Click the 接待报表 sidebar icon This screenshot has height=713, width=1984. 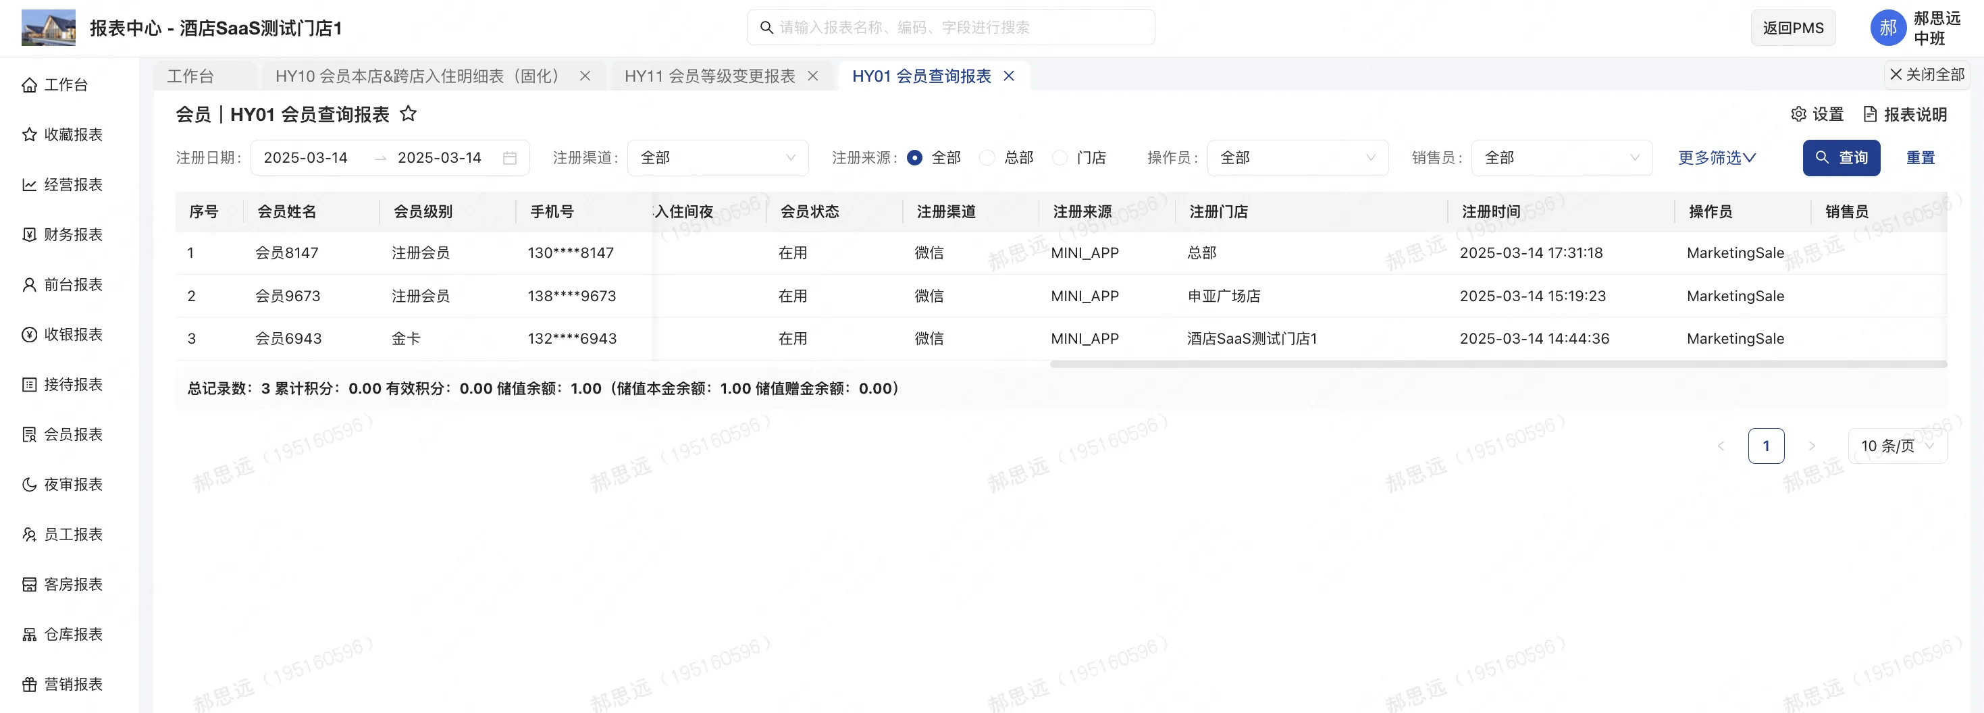pyautogui.click(x=29, y=384)
